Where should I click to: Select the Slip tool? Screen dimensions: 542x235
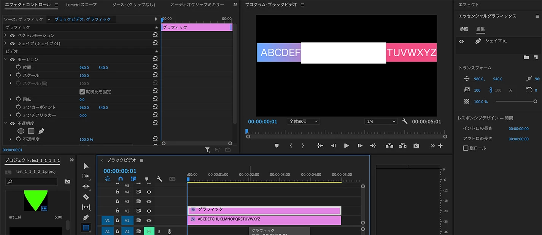86,207
